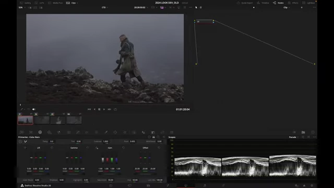334x188 pixels.
Task: Reset the Gamma bars
Action: [88, 148]
